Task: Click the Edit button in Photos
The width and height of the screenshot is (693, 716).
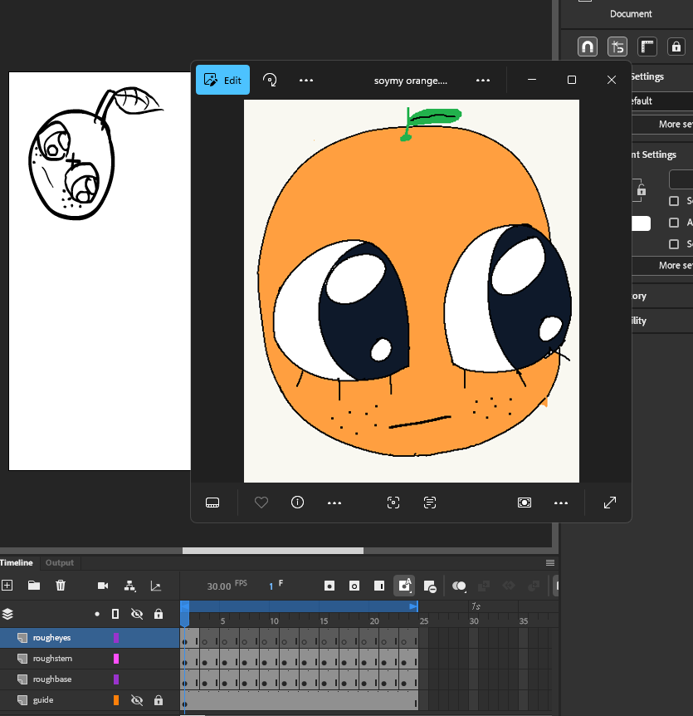Action: coord(222,81)
